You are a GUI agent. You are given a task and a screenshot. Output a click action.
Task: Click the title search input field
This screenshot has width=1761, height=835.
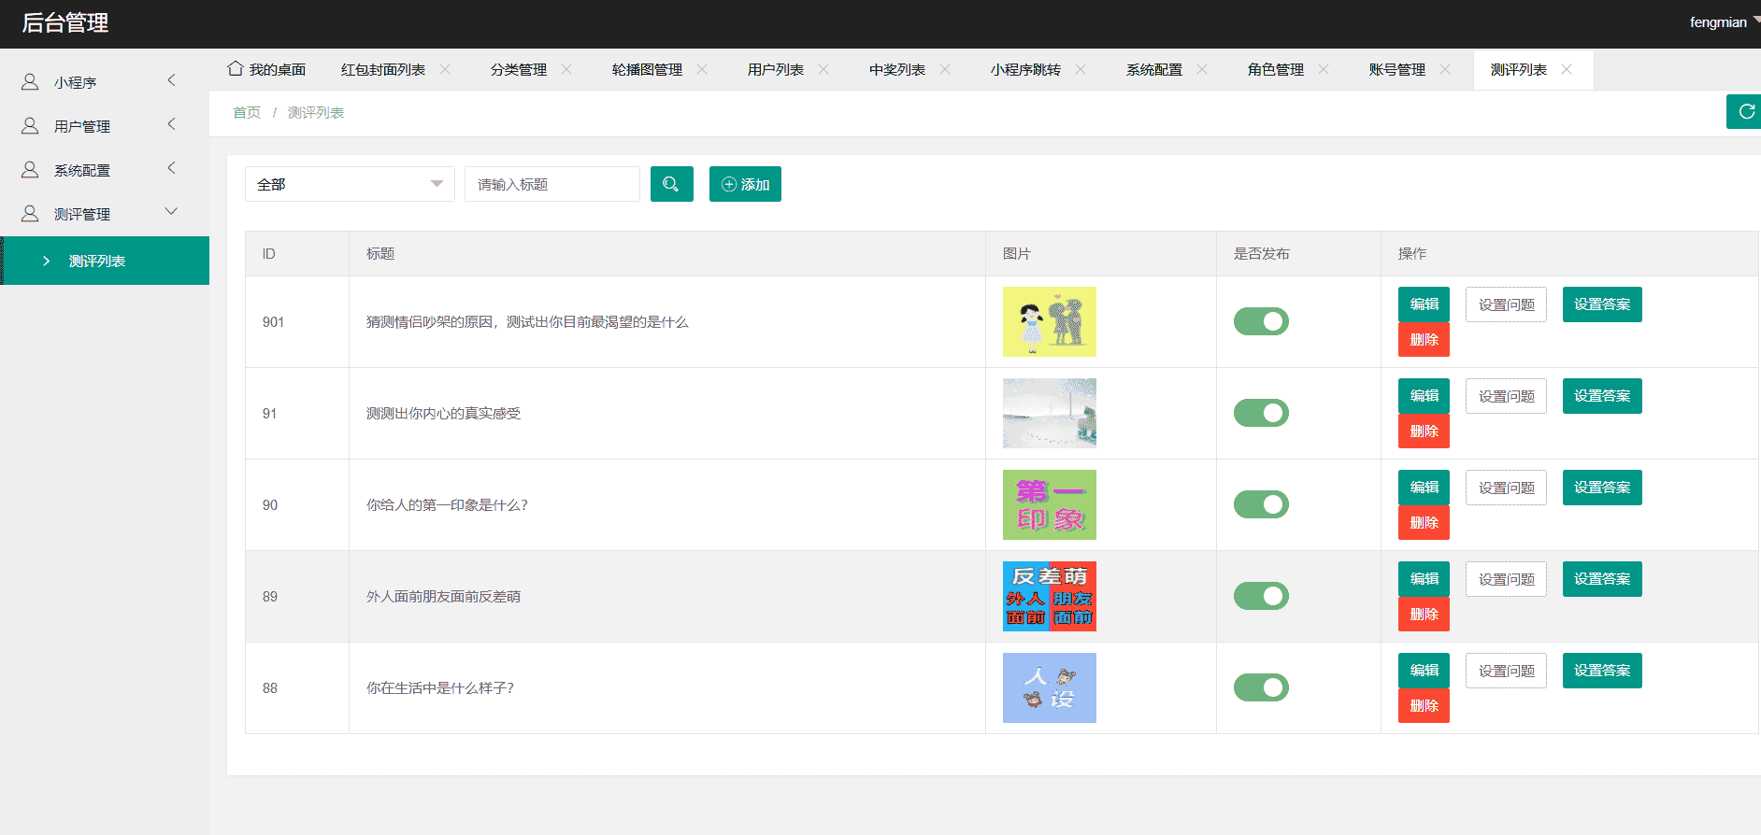pos(551,184)
